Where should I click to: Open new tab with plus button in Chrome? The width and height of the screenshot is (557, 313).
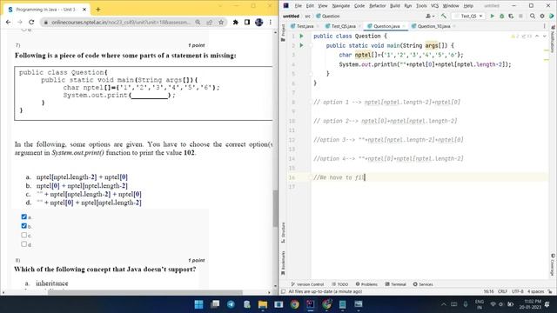pos(98,10)
